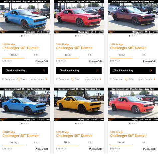
Task: Click arrow icon beside first More Details
Action: (47, 79)
